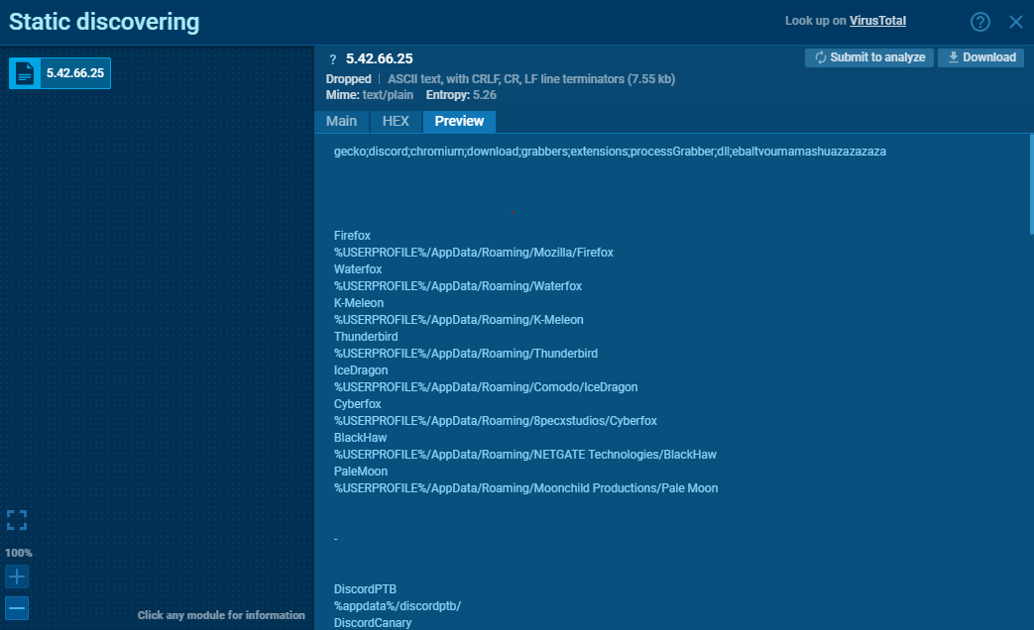Follow the VirusTotal lookup link

click(x=877, y=21)
